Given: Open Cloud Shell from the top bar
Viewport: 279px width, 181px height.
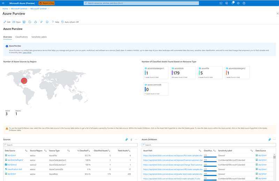Looking at the screenshot, I should pyautogui.click(x=221, y=3).
